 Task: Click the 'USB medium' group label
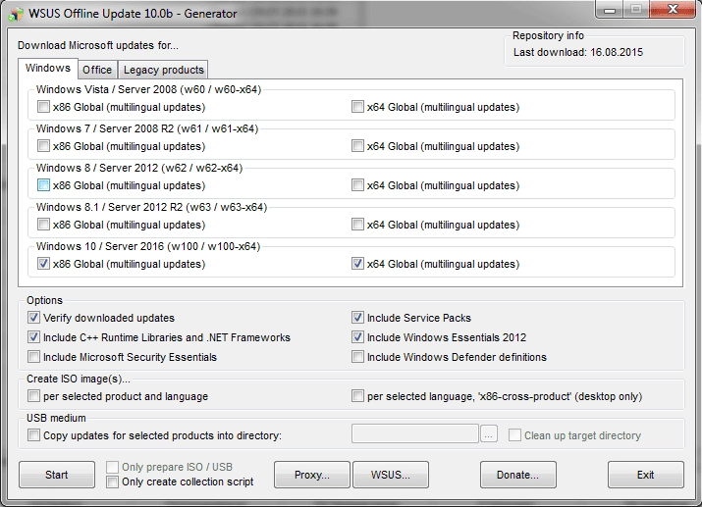(x=56, y=418)
